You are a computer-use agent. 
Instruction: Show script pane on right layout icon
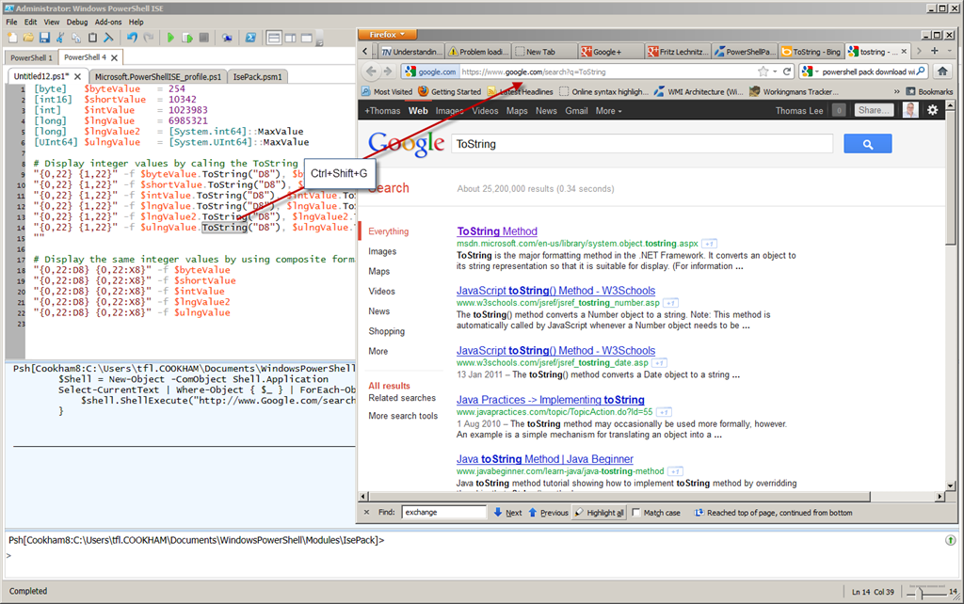(290, 38)
